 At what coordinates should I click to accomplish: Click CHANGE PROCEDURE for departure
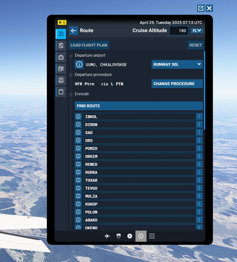tap(177, 84)
